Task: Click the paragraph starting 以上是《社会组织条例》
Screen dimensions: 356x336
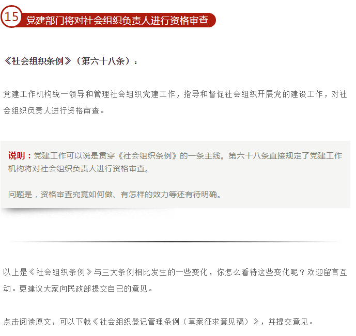Action: 175,280
